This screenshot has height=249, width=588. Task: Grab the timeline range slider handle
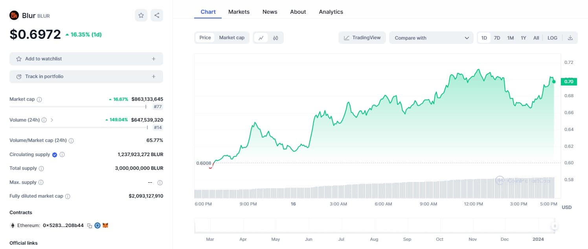coord(555,226)
